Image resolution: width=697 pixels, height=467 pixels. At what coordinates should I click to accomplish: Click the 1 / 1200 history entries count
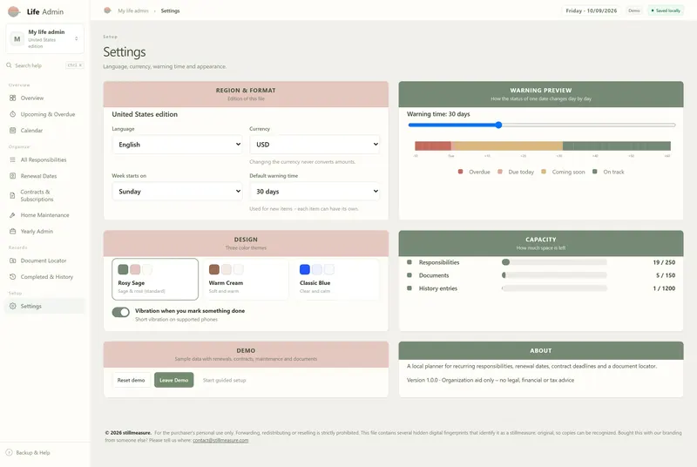[x=664, y=288]
